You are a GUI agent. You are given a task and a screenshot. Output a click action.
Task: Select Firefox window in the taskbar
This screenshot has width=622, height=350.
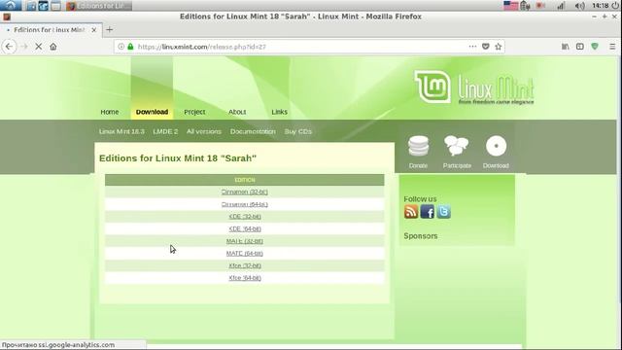point(98,6)
